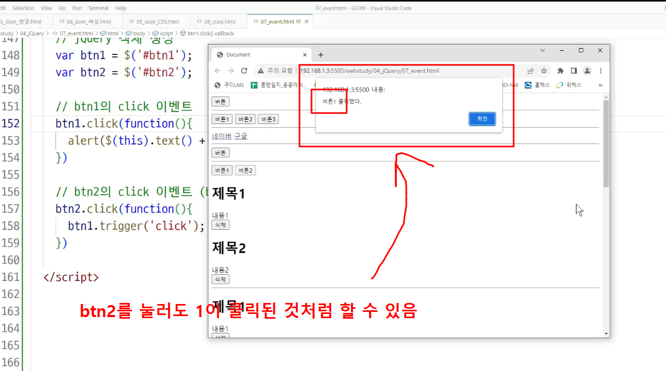Click the closing </script> tag in editor
The height and width of the screenshot is (371, 666).
click(71, 277)
